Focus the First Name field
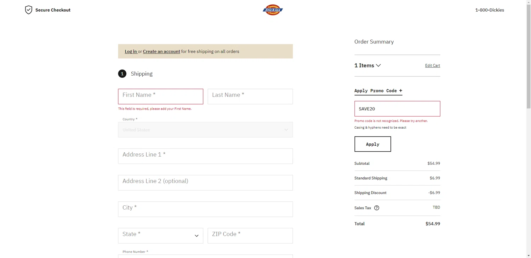The image size is (531, 258). [x=160, y=96]
